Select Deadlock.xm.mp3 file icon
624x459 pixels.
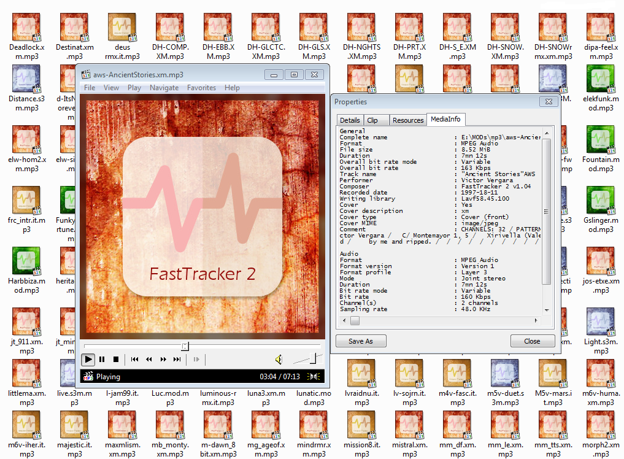click(26, 28)
